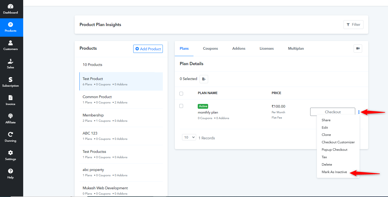Image resolution: width=388 pixels, height=197 pixels.
Task: Open Dunning retry icon in sidebar
Action: point(10,135)
